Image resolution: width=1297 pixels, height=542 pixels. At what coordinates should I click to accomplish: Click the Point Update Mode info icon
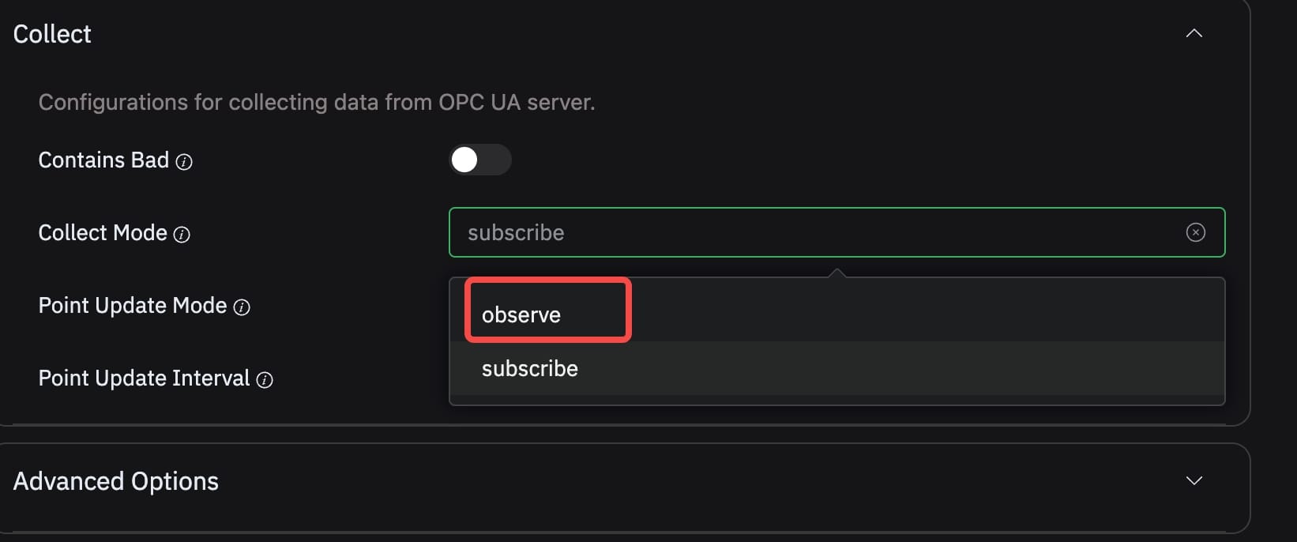coord(242,307)
